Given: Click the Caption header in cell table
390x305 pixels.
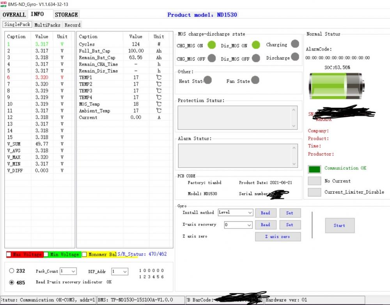Looking at the screenshot, I should (16, 37).
